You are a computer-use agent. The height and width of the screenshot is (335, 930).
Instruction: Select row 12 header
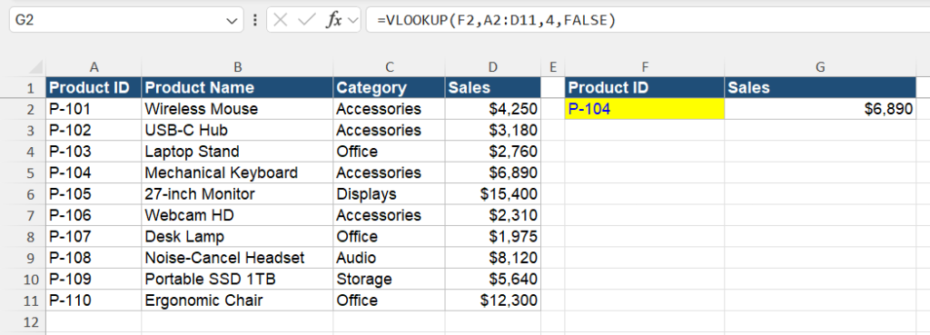[23, 322]
